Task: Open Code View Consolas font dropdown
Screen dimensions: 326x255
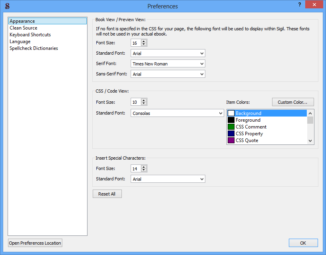Action: [x=177, y=113]
